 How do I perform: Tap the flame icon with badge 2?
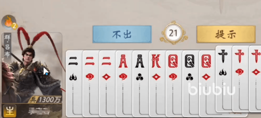(x=9, y=23)
